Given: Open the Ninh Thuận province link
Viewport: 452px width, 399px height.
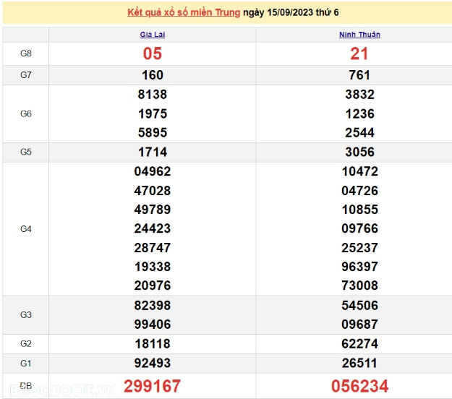Looking at the screenshot, I should (x=359, y=35).
